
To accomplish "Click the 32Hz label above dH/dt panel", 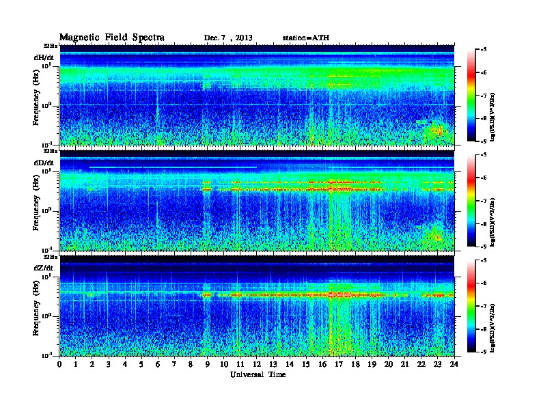I will (51, 46).
